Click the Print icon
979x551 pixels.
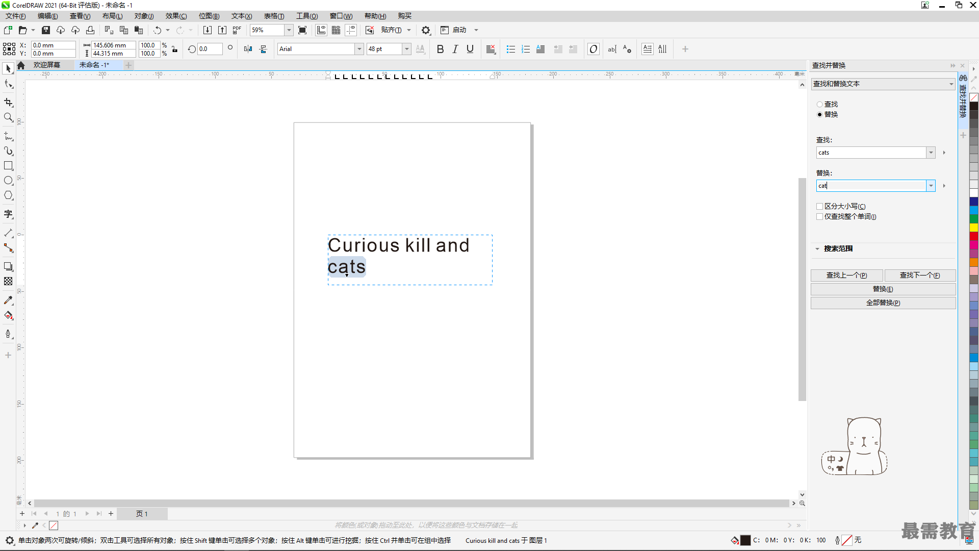(x=90, y=30)
